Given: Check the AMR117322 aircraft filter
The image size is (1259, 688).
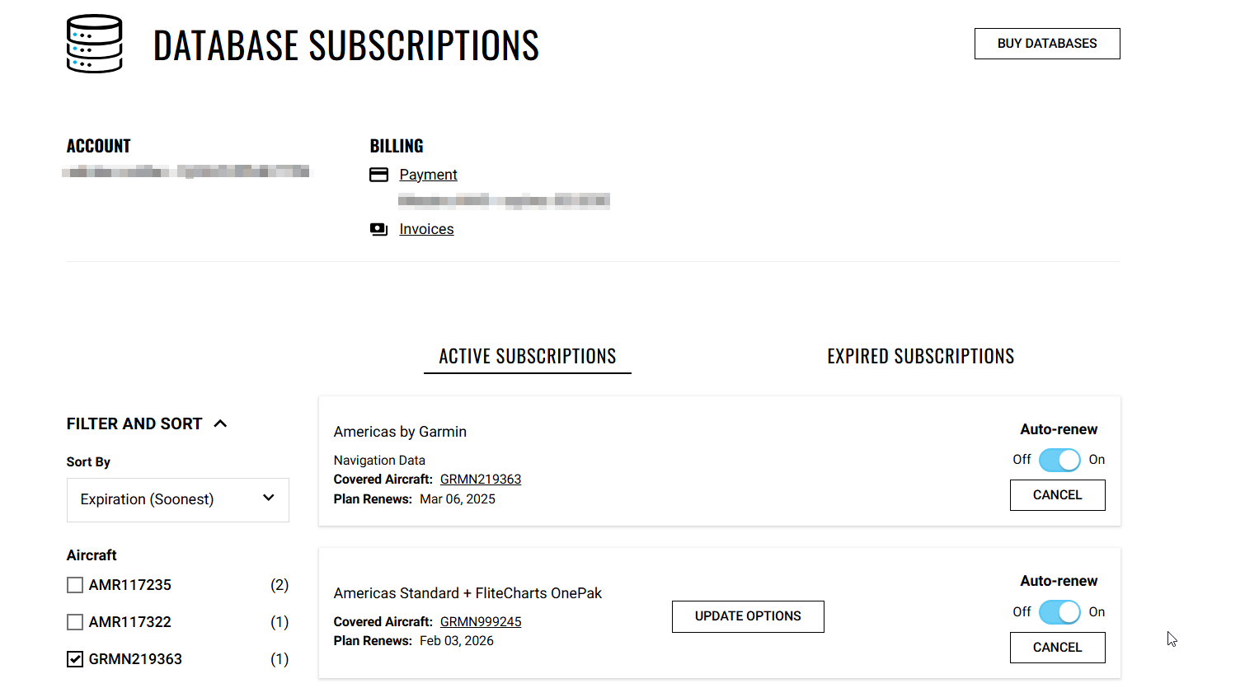Looking at the screenshot, I should pyautogui.click(x=75, y=622).
